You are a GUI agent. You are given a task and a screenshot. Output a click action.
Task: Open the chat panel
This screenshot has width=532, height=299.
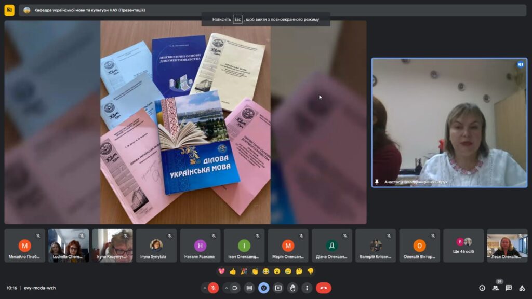(x=509, y=288)
